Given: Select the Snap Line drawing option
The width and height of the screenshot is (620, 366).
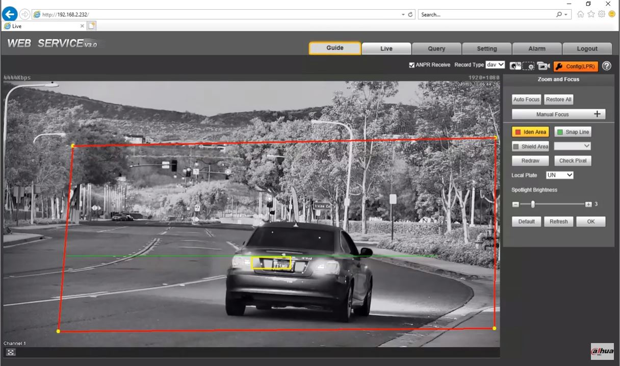Looking at the screenshot, I should (573, 132).
